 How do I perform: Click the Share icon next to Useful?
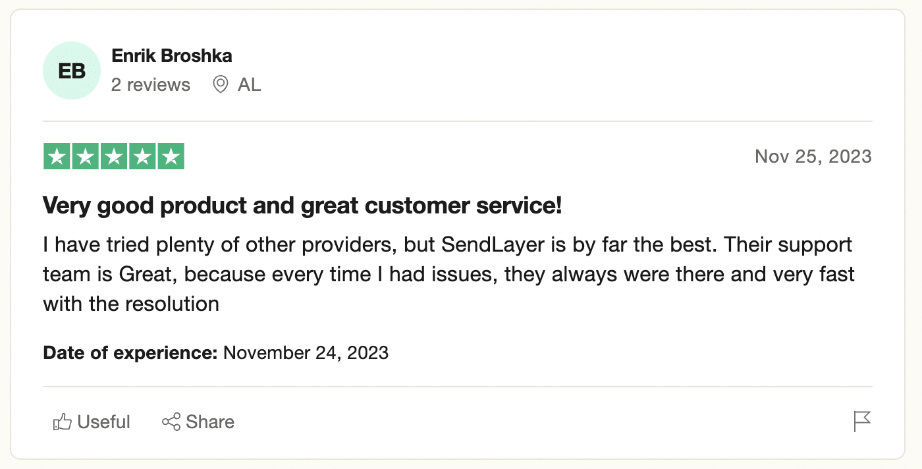click(171, 422)
